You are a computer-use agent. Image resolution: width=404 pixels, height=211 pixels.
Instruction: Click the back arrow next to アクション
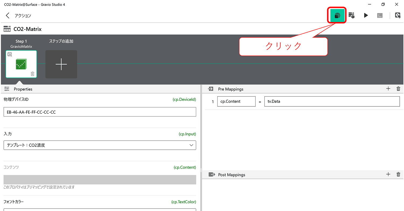tap(8, 15)
